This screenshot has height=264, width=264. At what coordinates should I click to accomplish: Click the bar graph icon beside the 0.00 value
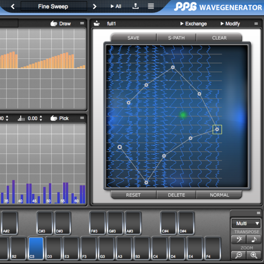coord(21,118)
